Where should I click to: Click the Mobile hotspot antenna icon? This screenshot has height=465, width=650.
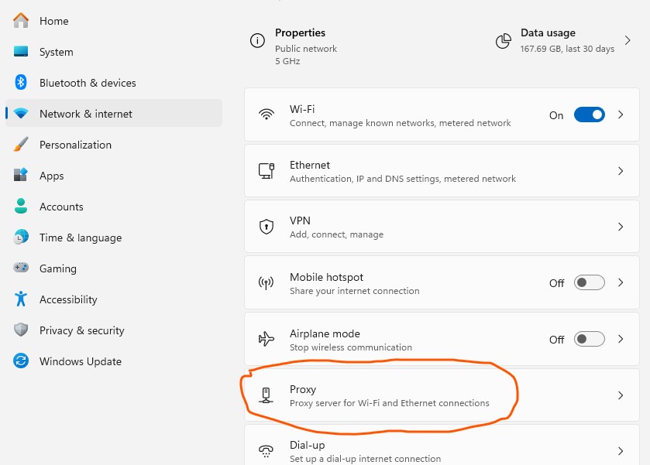click(x=267, y=283)
